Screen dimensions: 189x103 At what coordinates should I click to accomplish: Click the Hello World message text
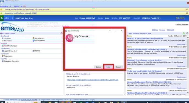(x=71, y=87)
